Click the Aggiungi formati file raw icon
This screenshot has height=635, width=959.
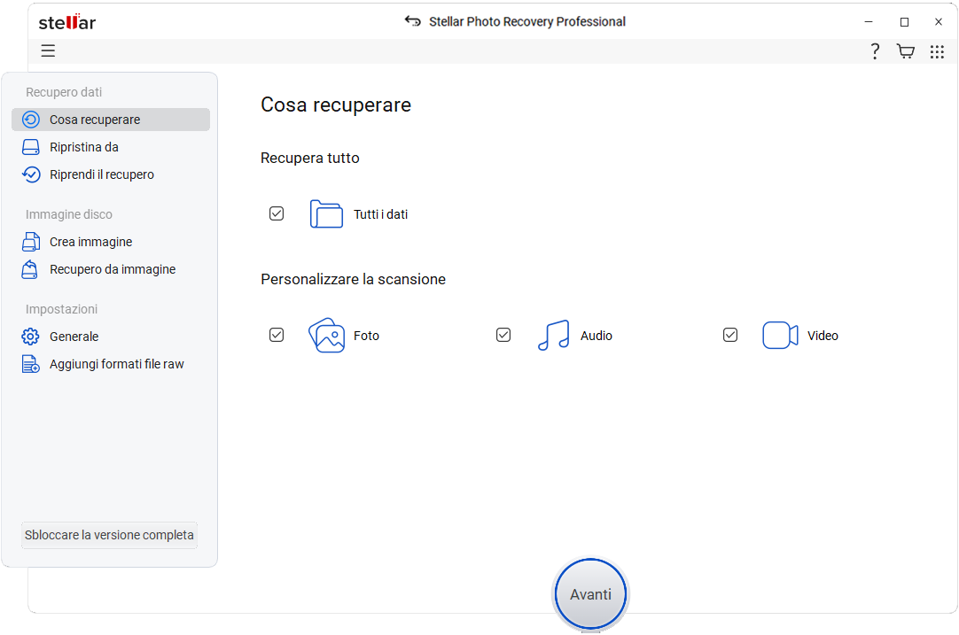[31, 364]
